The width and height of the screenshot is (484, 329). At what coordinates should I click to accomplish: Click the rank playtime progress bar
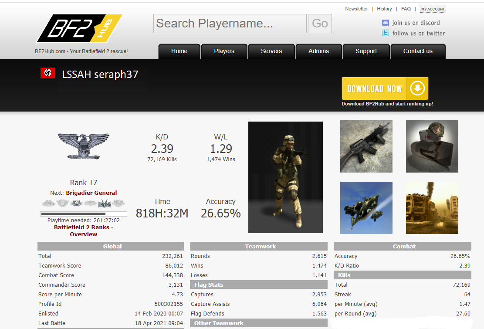(x=83, y=214)
